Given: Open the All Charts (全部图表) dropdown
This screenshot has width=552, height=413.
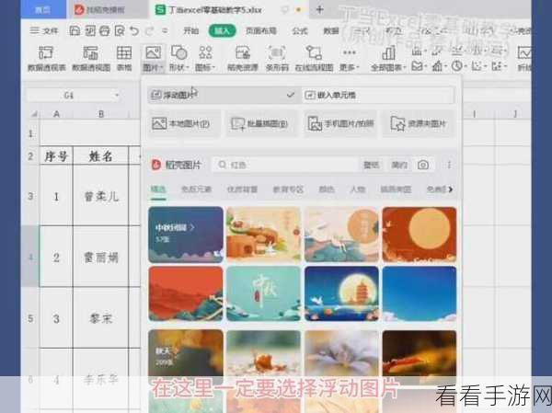Looking at the screenshot, I should click(x=388, y=59).
